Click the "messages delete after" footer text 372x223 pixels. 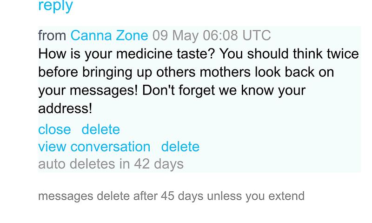pos(98,196)
